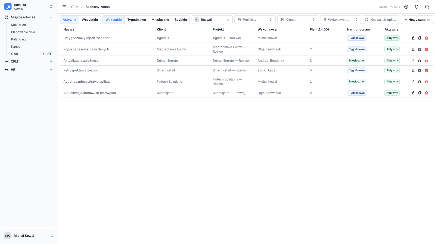The height and width of the screenshot is (244, 435).
Task: Open Kanban in the sidebar
Action: [x=17, y=47]
